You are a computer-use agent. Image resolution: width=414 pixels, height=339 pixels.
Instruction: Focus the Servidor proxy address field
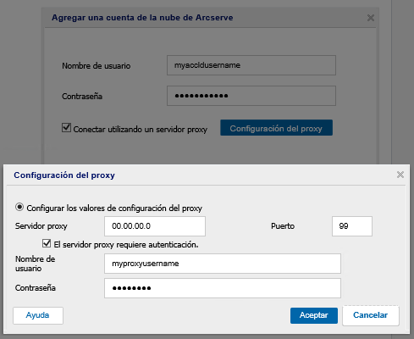[155, 226]
